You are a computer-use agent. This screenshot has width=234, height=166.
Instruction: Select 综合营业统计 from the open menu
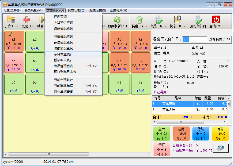[x=63, y=54]
